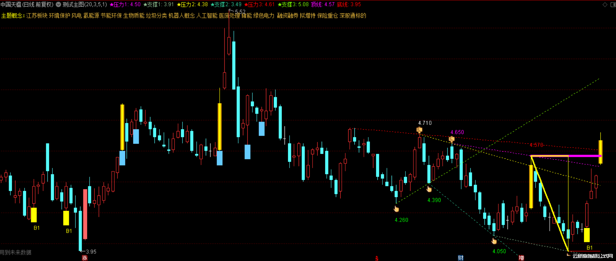Click the 云析赢指标公式网 watermark
This screenshot has height=261, width=616.
[x=592, y=256]
